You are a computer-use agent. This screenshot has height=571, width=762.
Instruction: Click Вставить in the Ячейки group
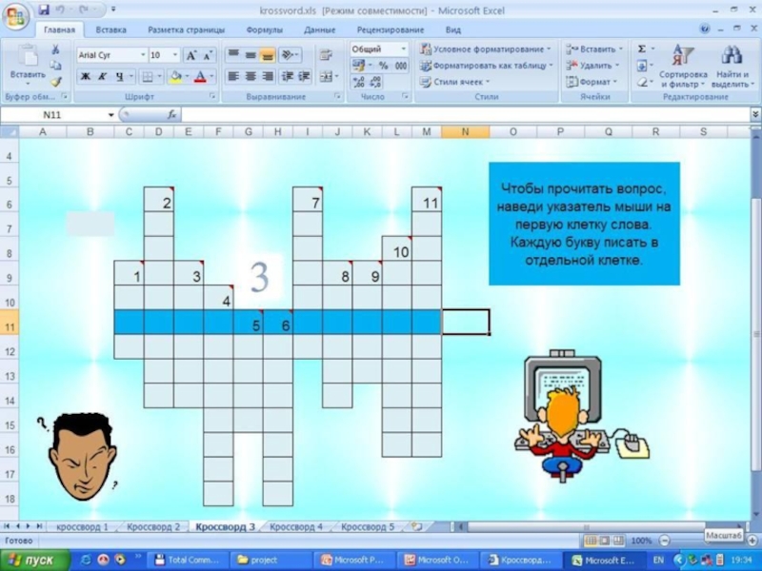coord(594,49)
